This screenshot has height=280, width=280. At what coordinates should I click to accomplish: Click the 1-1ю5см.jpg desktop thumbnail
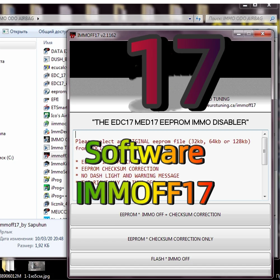point(37,266)
